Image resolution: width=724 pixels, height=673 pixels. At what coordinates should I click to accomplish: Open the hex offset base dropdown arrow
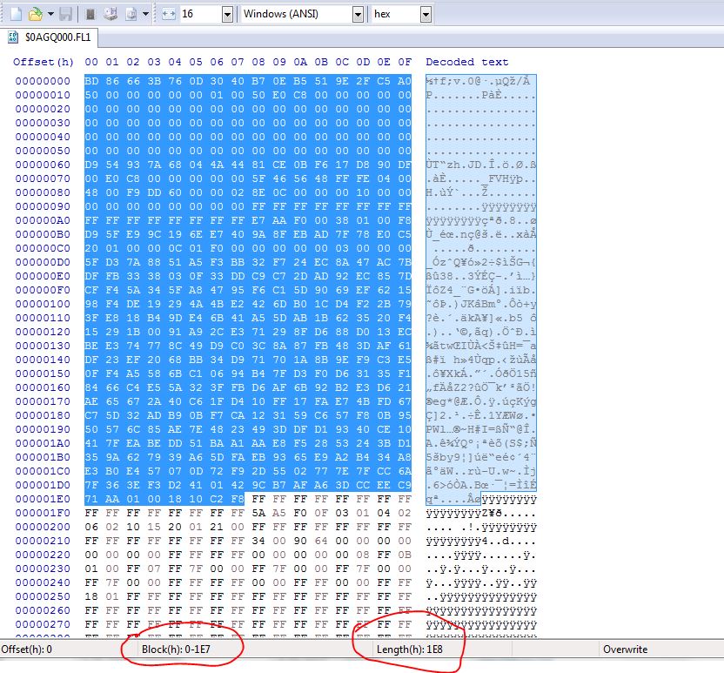426,14
